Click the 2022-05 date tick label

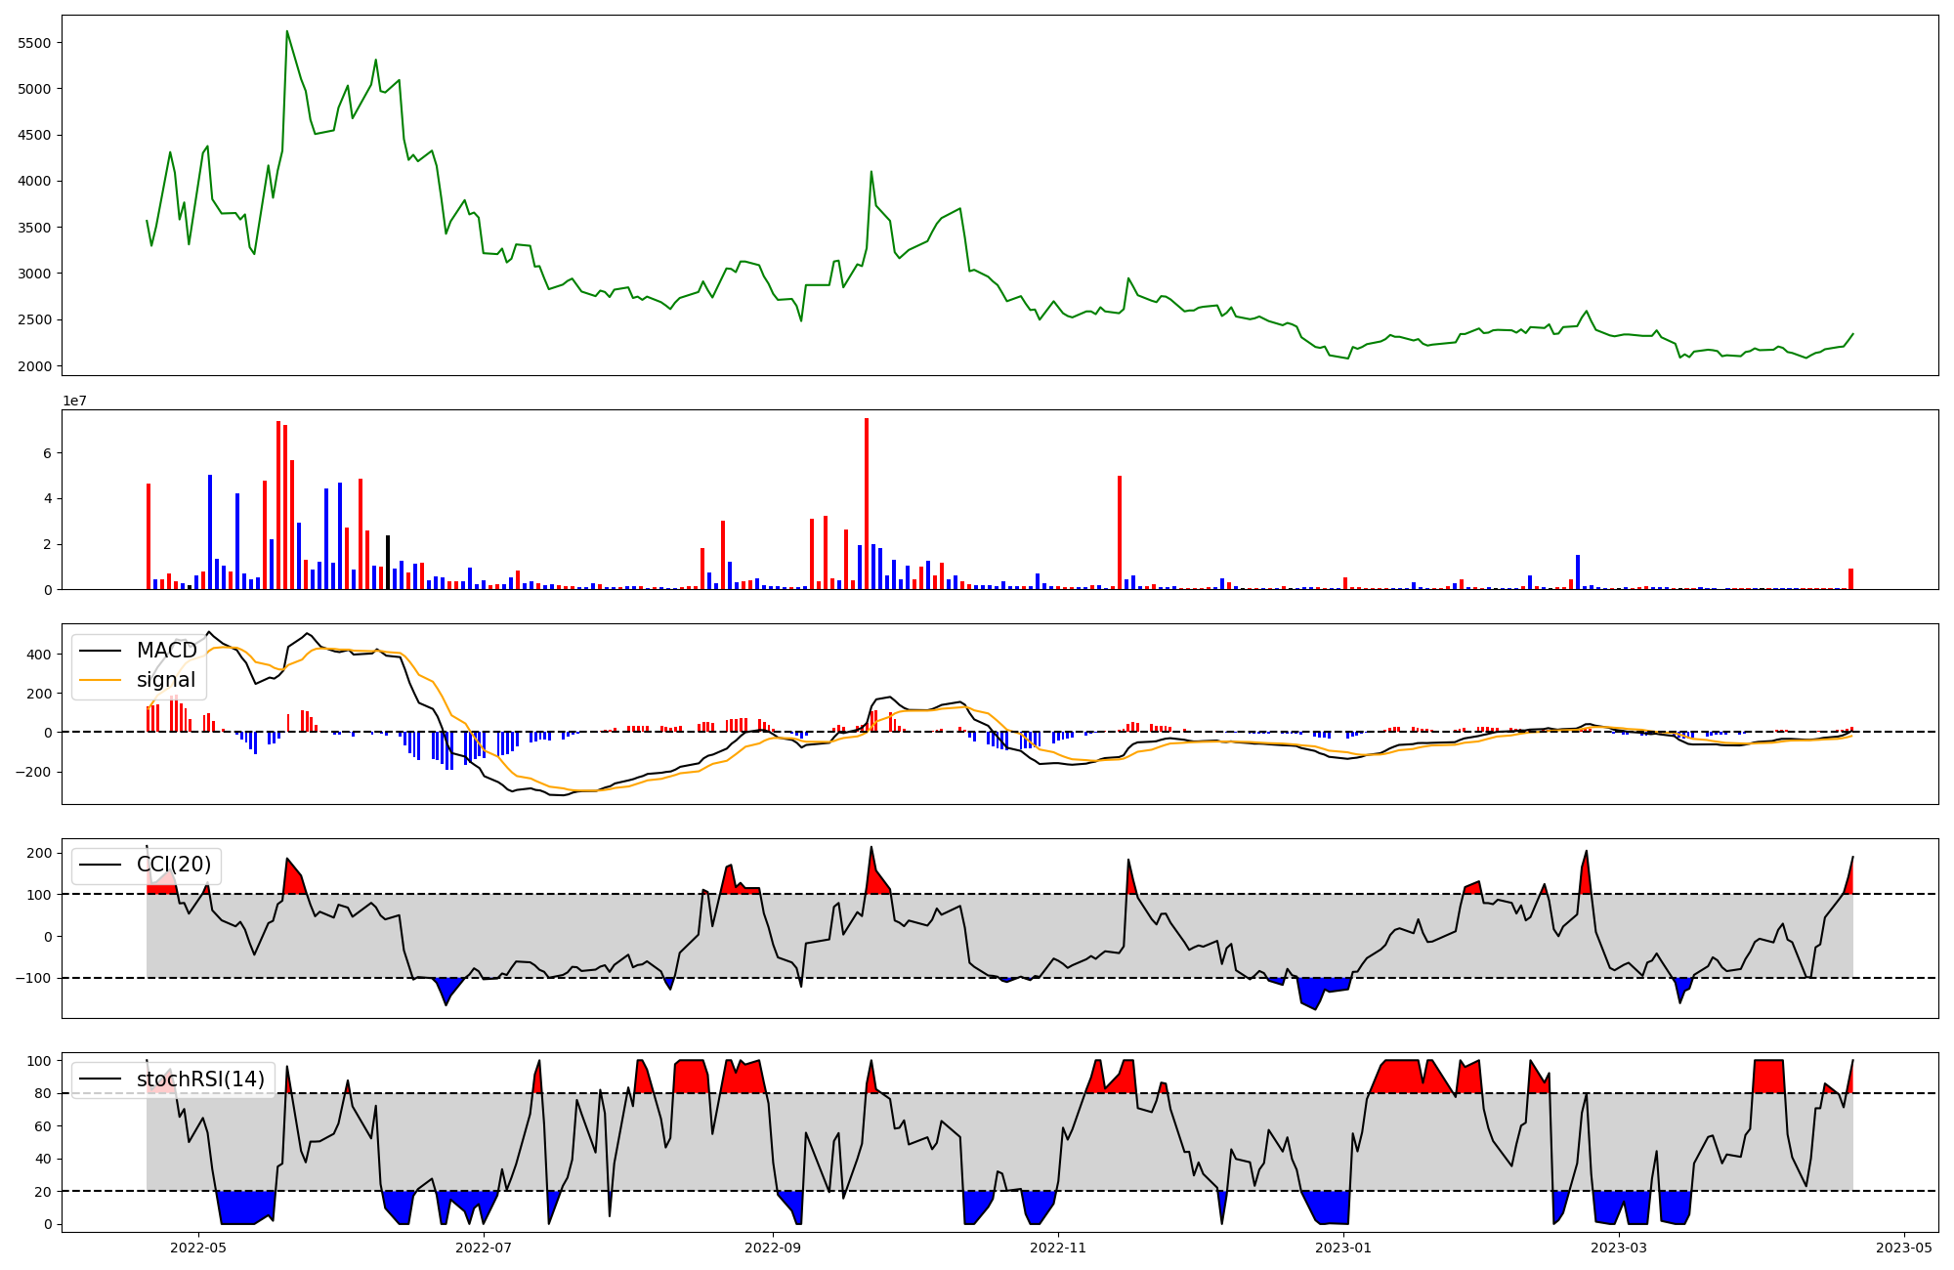pos(197,1248)
